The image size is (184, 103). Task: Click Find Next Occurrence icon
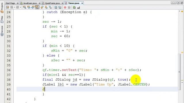point(33,7)
